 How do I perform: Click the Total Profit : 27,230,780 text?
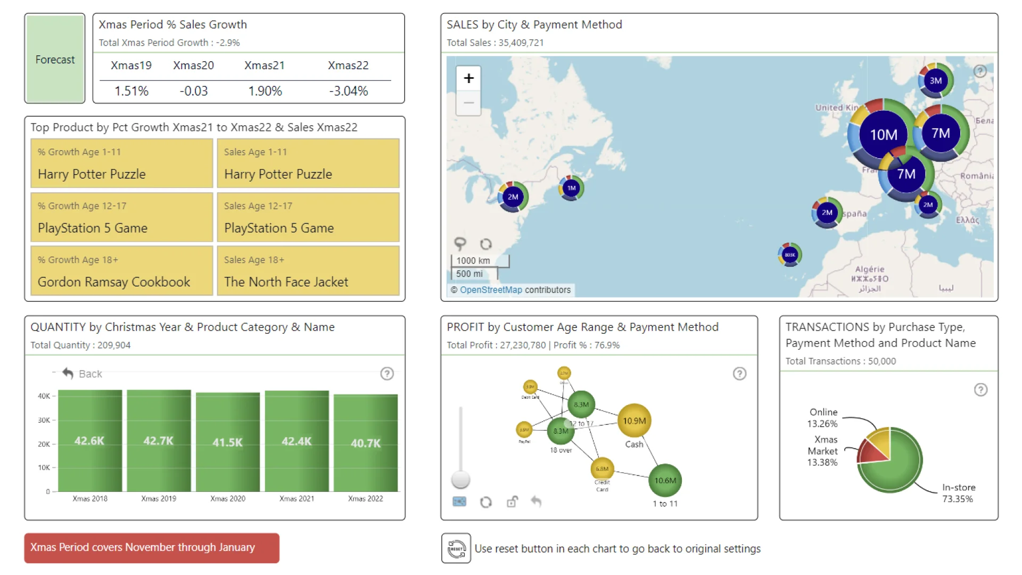pyautogui.click(x=496, y=345)
